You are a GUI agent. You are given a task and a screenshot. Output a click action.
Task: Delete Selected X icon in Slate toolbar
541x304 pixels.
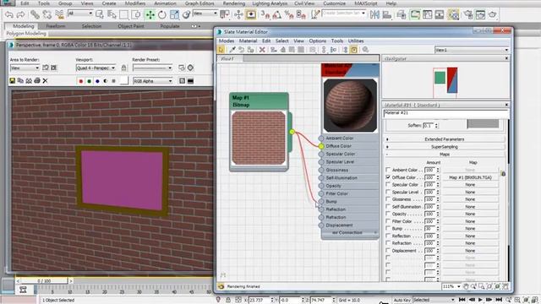click(262, 50)
